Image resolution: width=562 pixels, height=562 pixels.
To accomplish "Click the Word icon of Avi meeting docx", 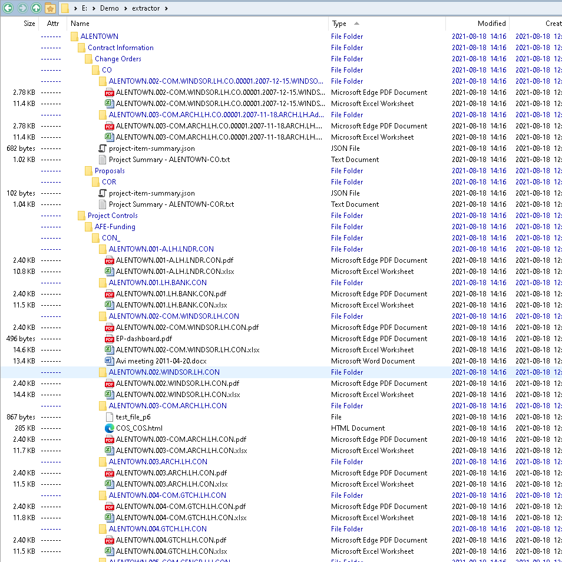I will [109, 361].
